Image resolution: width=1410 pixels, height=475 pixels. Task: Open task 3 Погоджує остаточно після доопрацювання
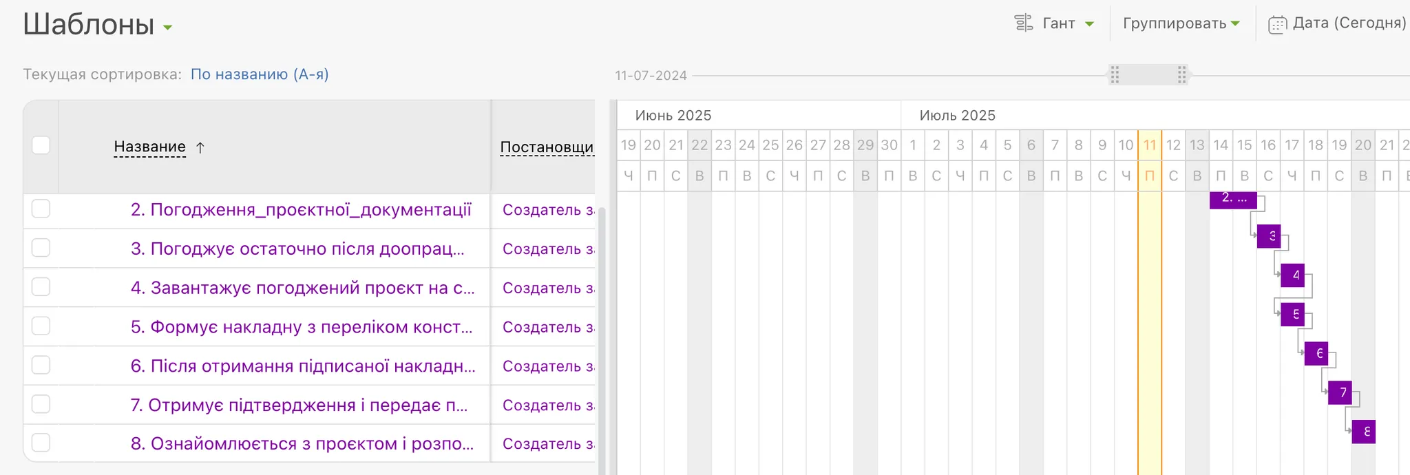click(x=297, y=249)
